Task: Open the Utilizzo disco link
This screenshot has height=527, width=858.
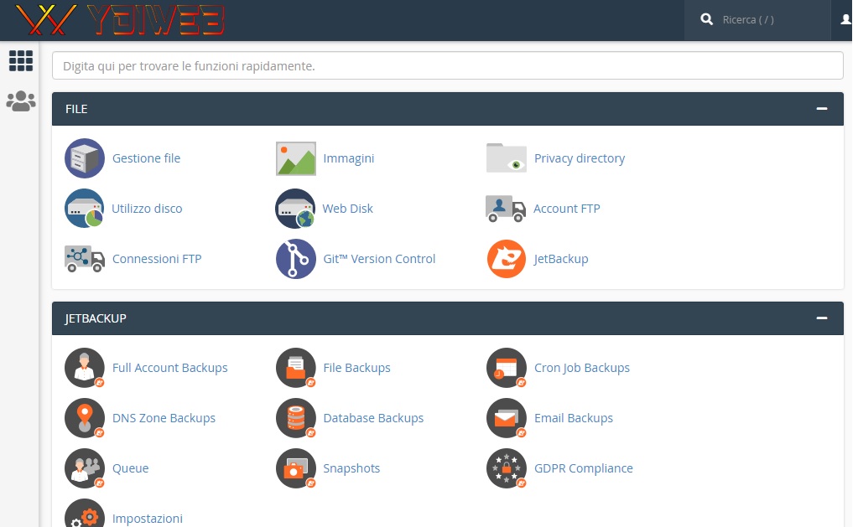Action: click(147, 209)
